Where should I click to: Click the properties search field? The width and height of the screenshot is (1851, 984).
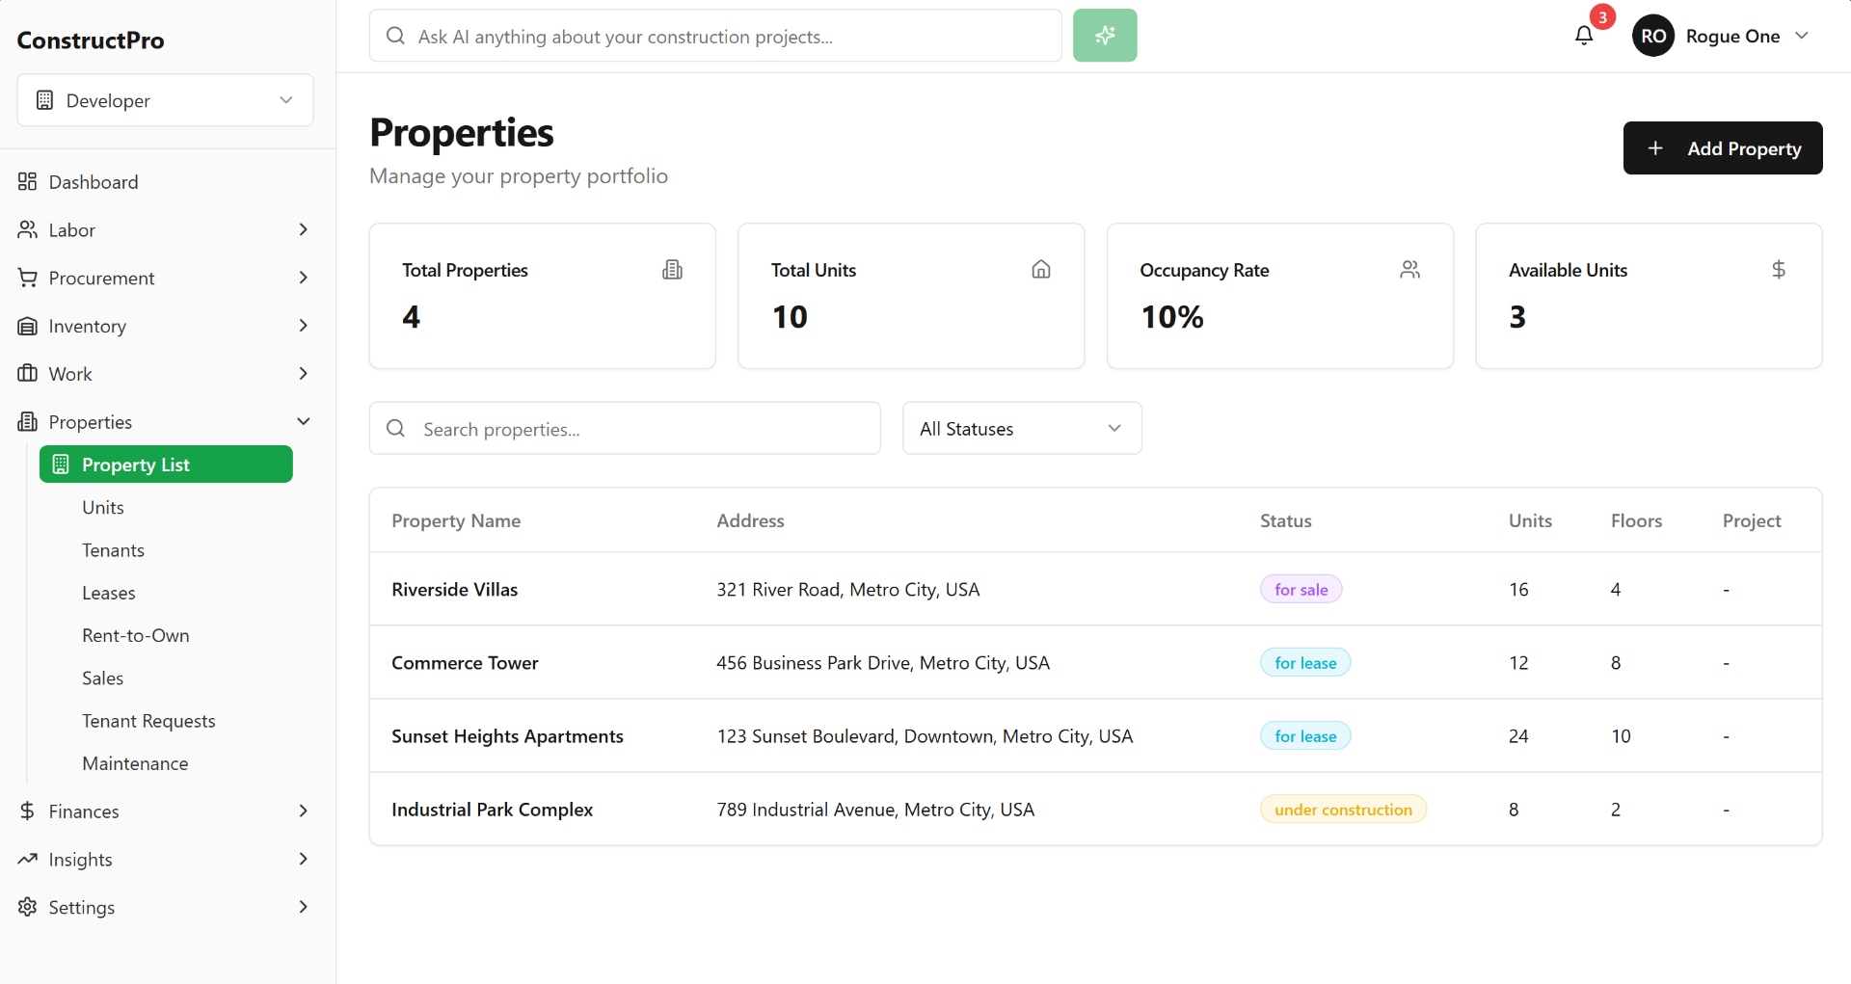point(625,428)
